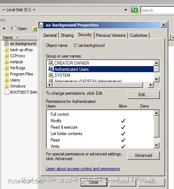This screenshot has width=174, height=189.
Task: Switch to the Previous Versions tab
Action: (x=111, y=35)
